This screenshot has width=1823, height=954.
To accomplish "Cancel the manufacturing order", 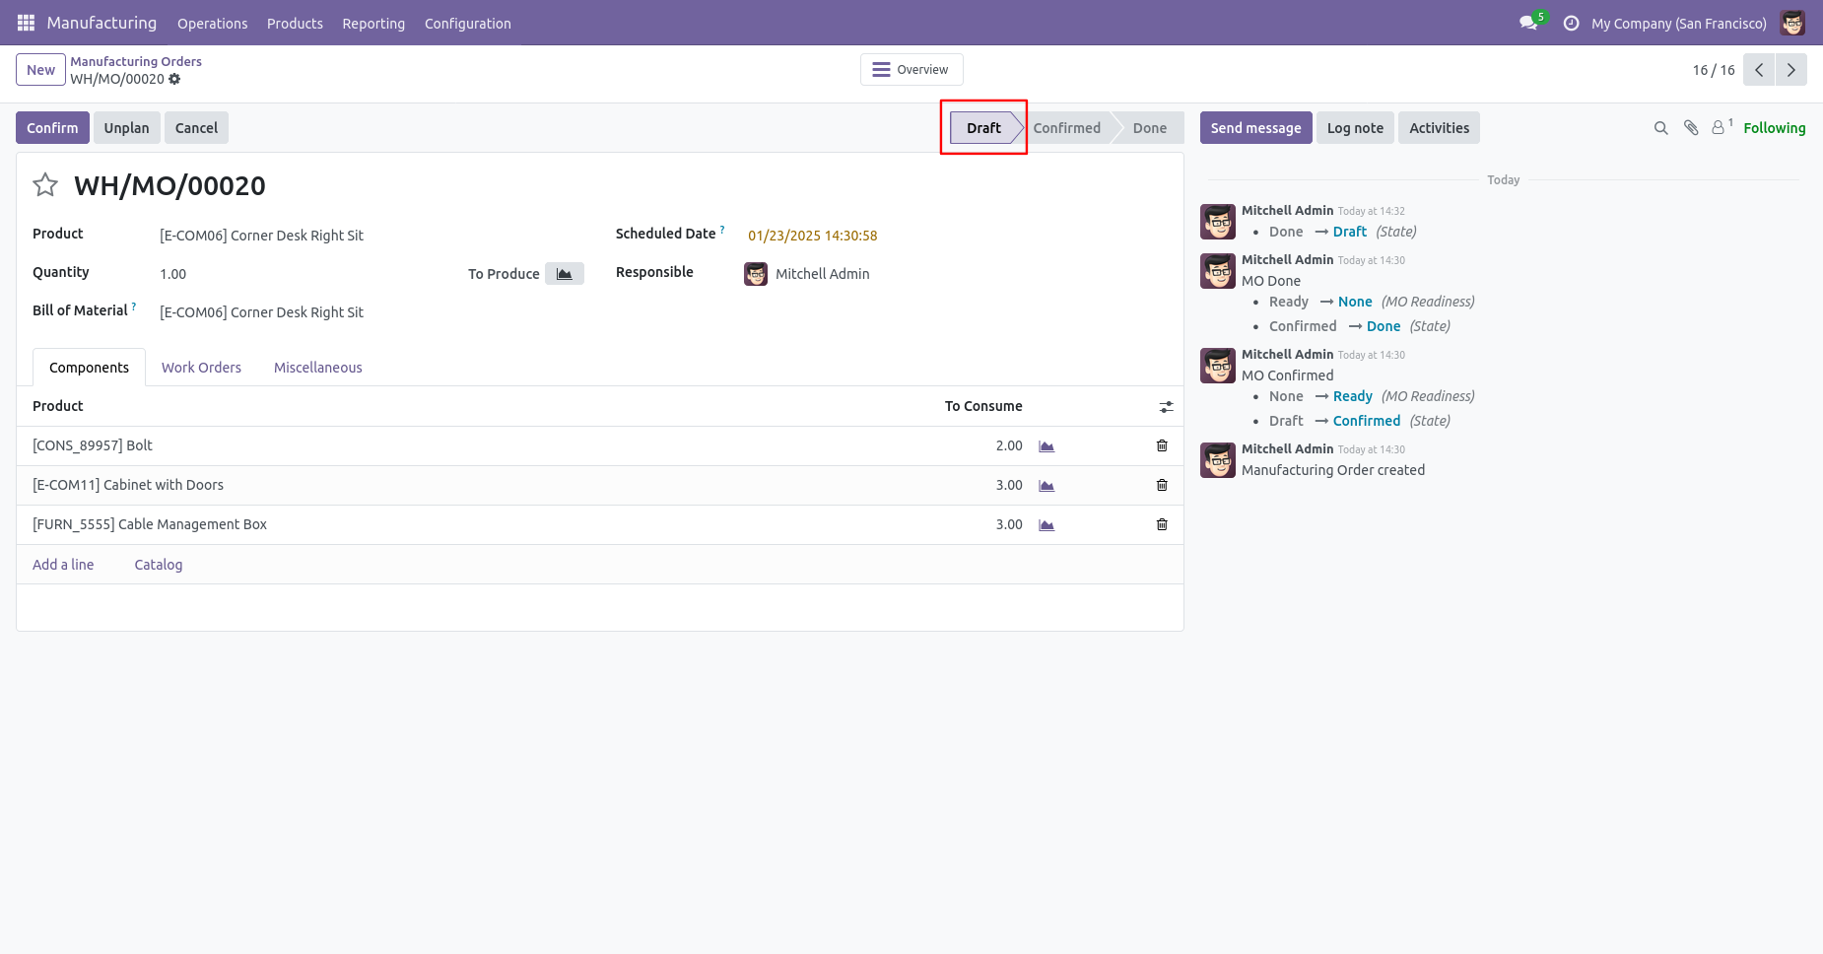I will coord(196,128).
